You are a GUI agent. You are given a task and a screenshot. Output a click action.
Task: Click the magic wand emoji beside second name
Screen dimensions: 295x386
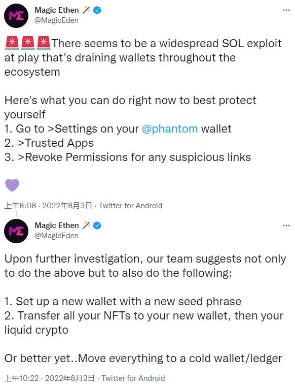(x=86, y=225)
